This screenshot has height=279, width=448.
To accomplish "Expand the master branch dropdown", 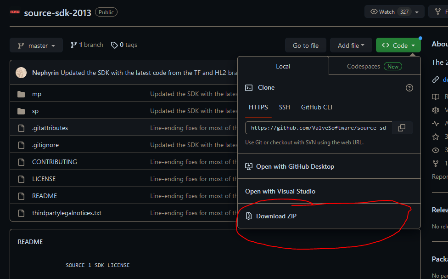I will click(x=36, y=46).
